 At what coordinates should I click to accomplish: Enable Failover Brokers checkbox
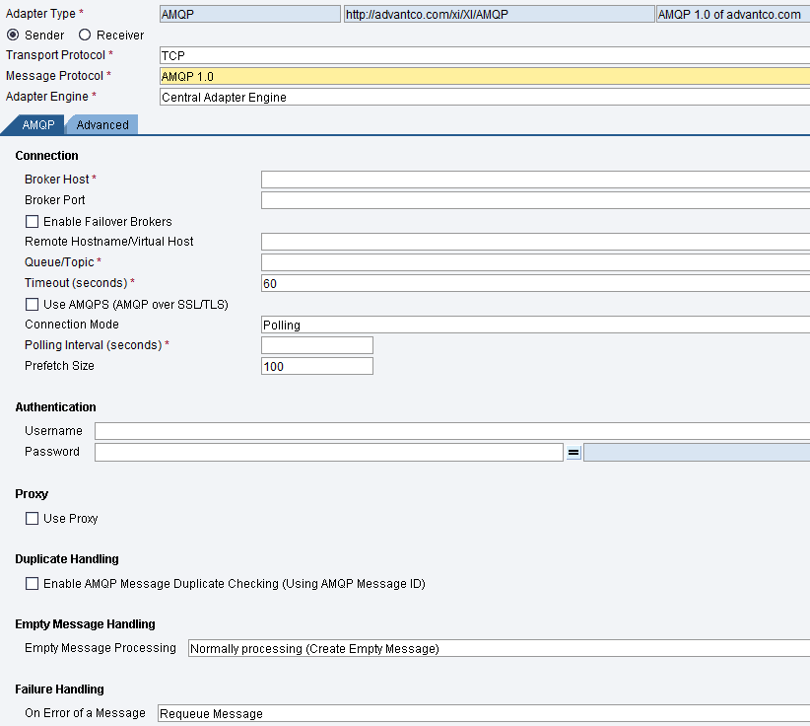pyautogui.click(x=33, y=221)
